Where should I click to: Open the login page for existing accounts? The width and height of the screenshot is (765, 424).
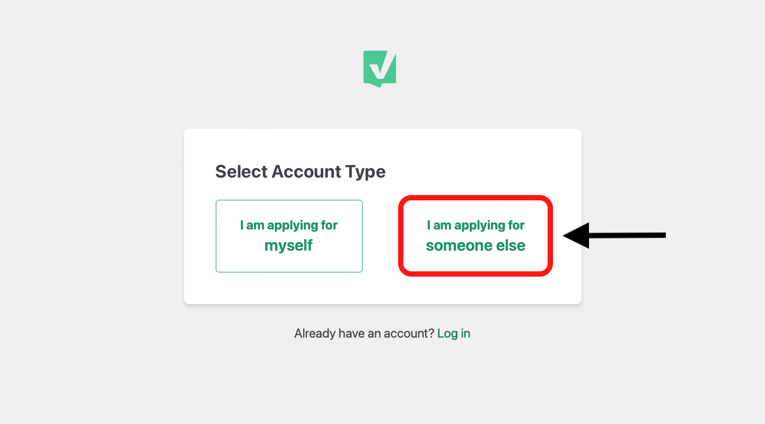454,333
